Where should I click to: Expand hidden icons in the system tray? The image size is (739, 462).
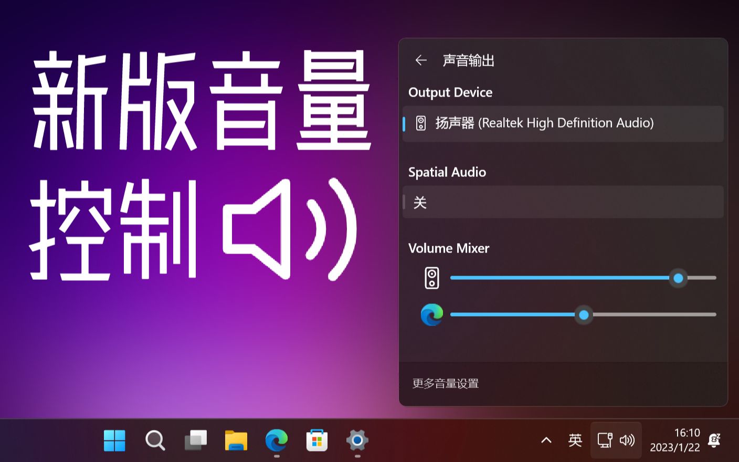pyautogui.click(x=547, y=440)
